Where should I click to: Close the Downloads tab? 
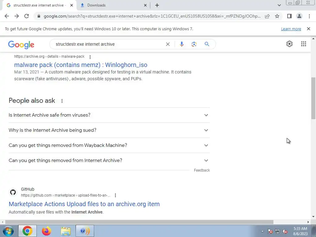(145, 5)
